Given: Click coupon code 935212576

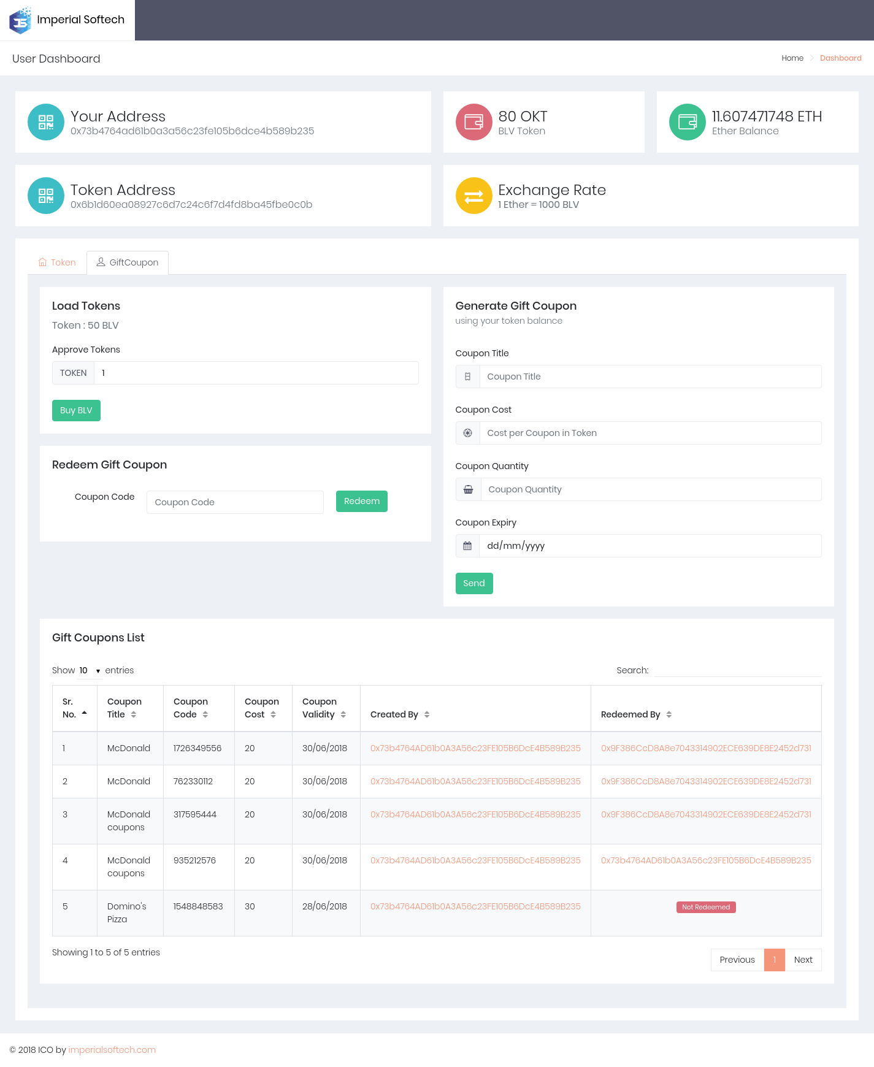Looking at the screenshot, I should point(194,860).
